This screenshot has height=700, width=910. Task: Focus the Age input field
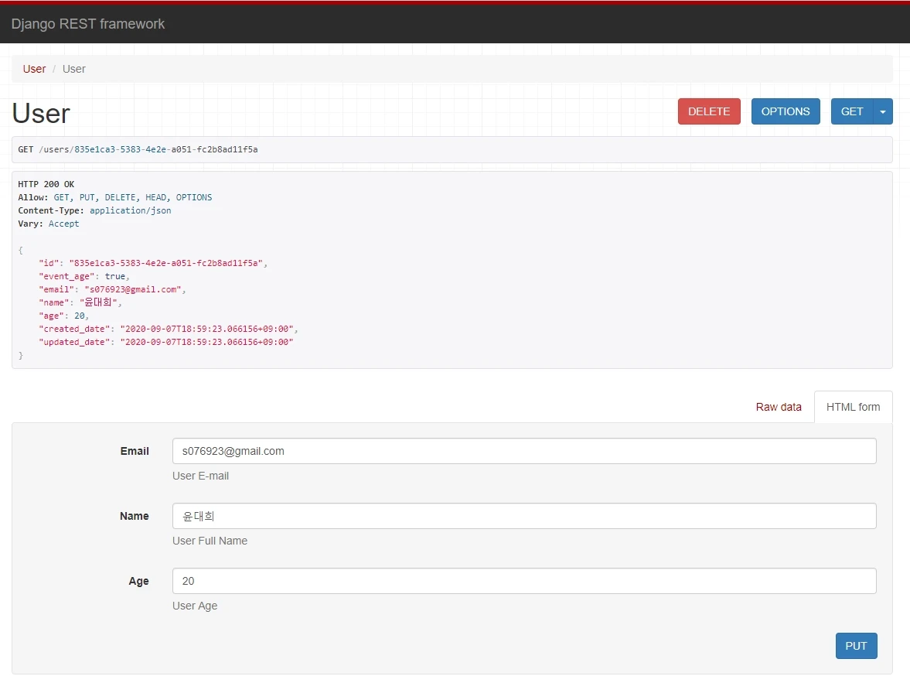tap(523, 581)
